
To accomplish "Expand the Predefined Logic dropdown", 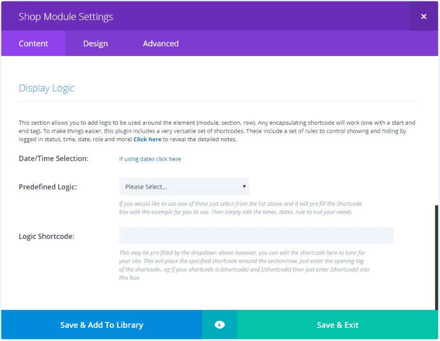I will [184, 187].
